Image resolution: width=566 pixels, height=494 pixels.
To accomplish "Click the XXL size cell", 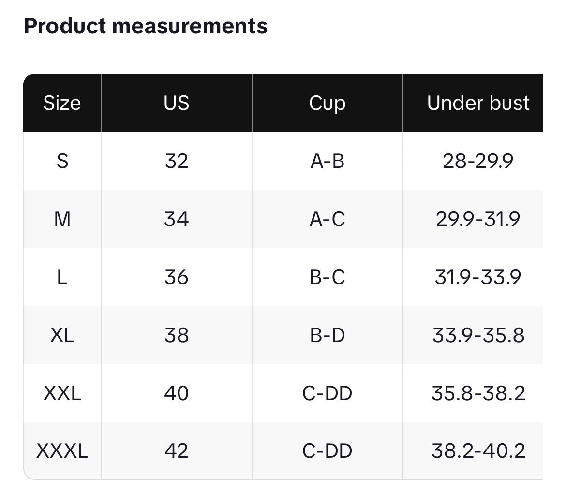I will (62, 393).
